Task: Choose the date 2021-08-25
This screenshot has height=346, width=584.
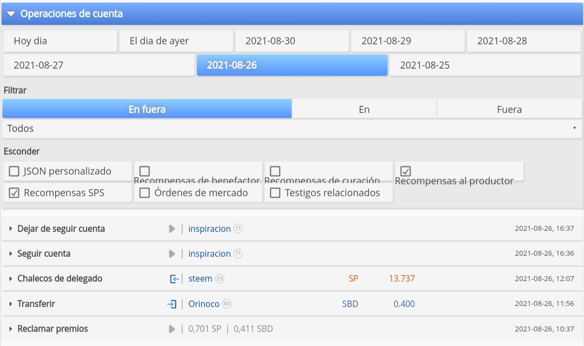Action: point(485,65)
